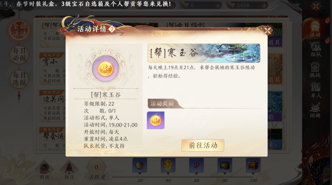Click the 前往活动 button
This screenshot has height=185, width=332.
pyautogui.click(x=203, y=145)
